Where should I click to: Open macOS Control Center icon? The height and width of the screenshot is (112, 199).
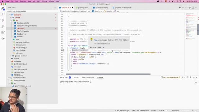pyautogui.click(x=183, y=1)
